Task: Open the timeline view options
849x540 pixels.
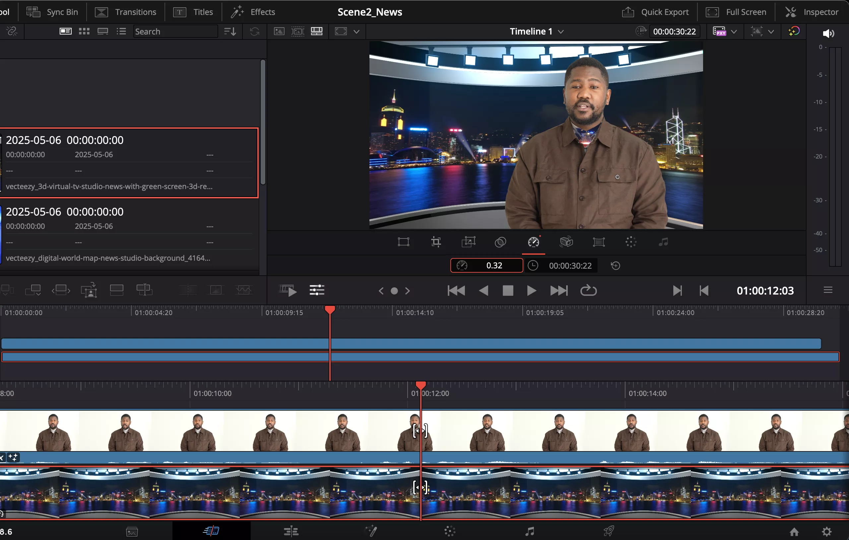Action: [828, 290]
